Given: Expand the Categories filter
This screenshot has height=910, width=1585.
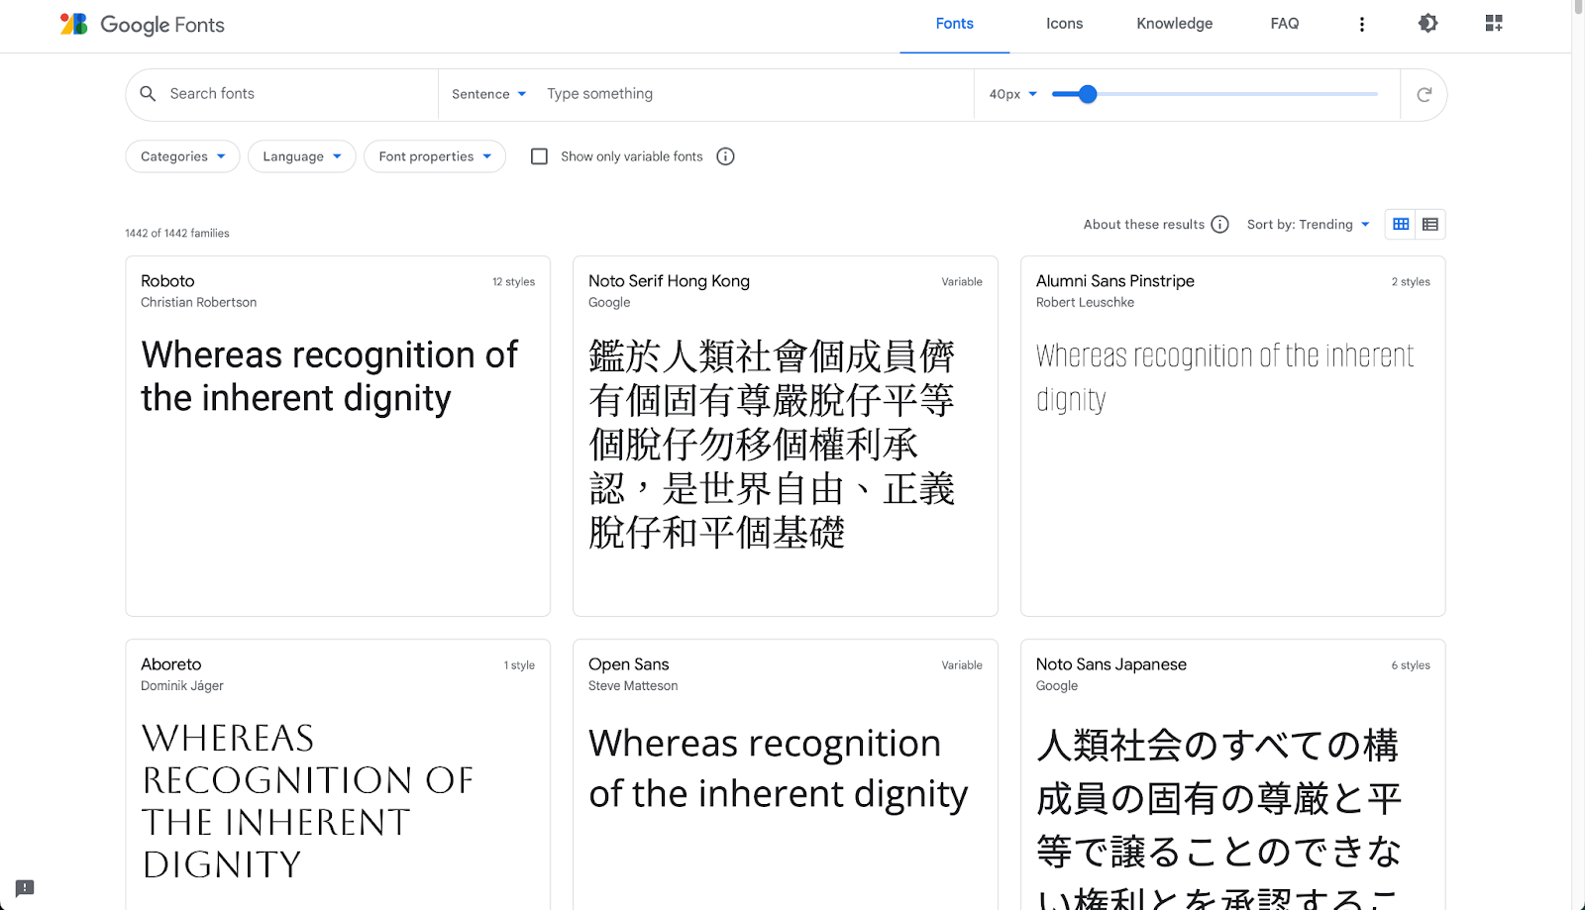Looking at the screenshot, I should click(x=182, y=156).
